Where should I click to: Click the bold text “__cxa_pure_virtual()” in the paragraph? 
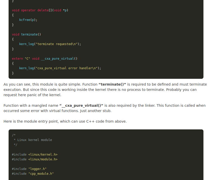pyautogui.click(x=81, y=105)
